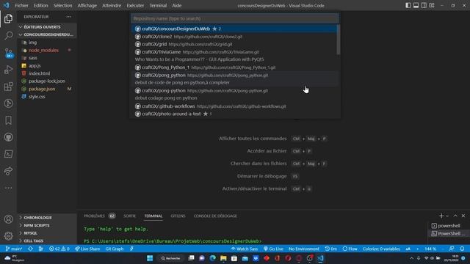Image resolution: width=470 pixels, height=264 pixels.
Task: Click No Environment in status bar
Action: [x=303, y=249]
